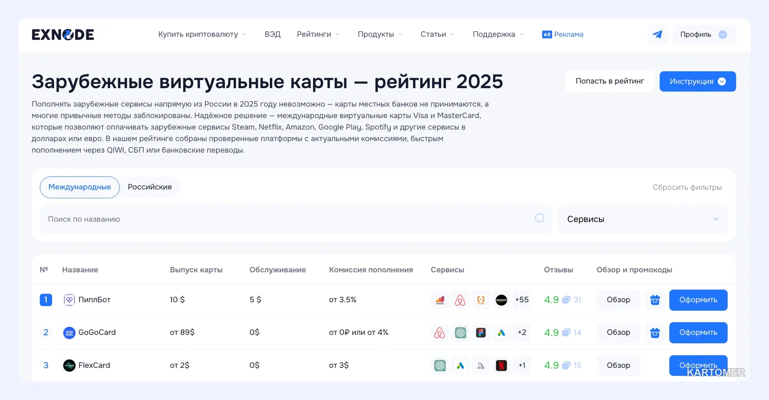Viewport: 769px width, 400px height.
Task: Open Обзор for FlexCard
Action: (x=618, y=365)
